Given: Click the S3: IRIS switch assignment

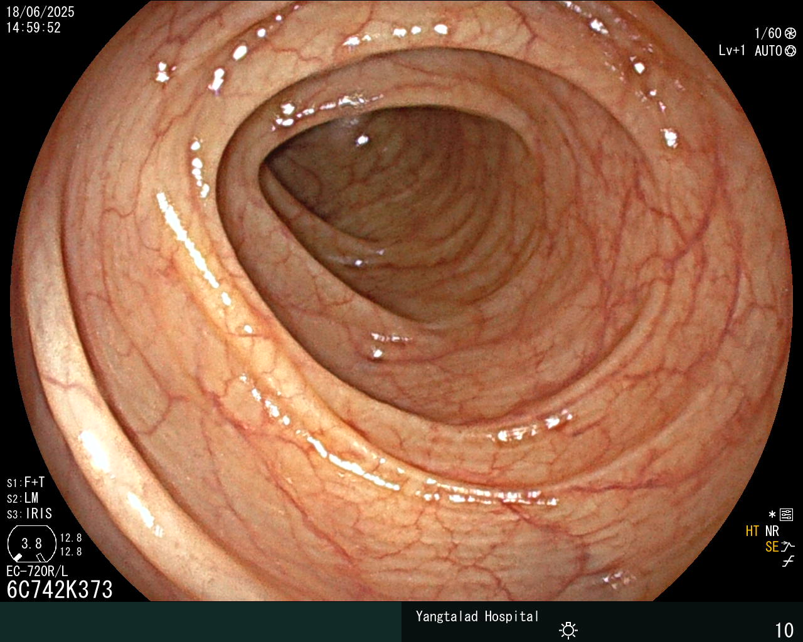Looking at the screenshot, I should click(29, 514).
